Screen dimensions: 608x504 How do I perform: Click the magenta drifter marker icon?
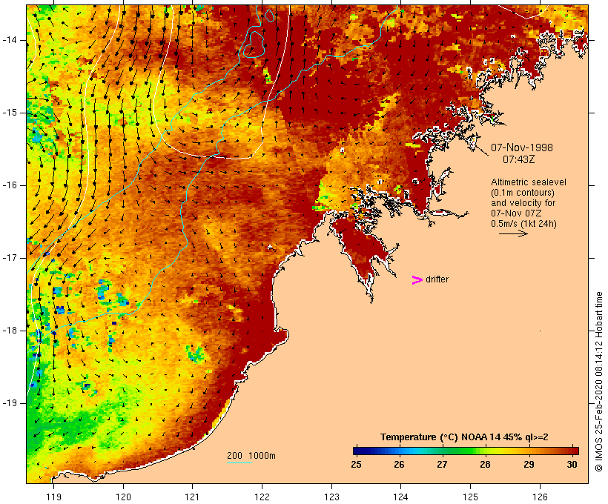[417, 280]
